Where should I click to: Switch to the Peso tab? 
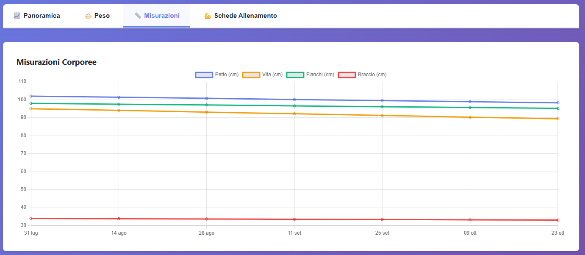pyautogui.click(x=97, y=15)
